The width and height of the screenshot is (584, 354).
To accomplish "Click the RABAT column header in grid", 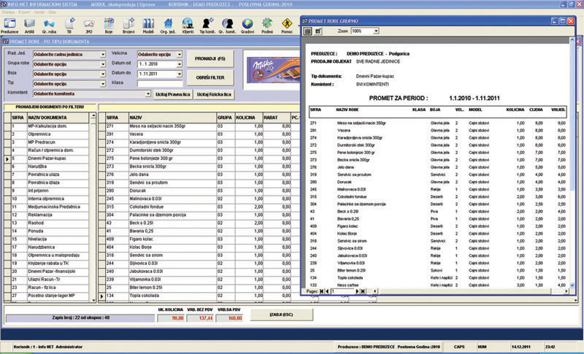I will click(277, 118).
